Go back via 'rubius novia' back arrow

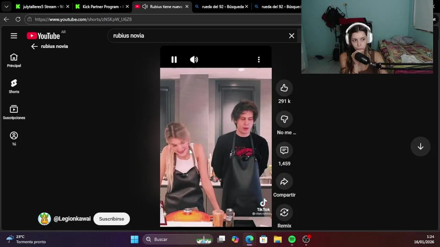tap(34, 46)
